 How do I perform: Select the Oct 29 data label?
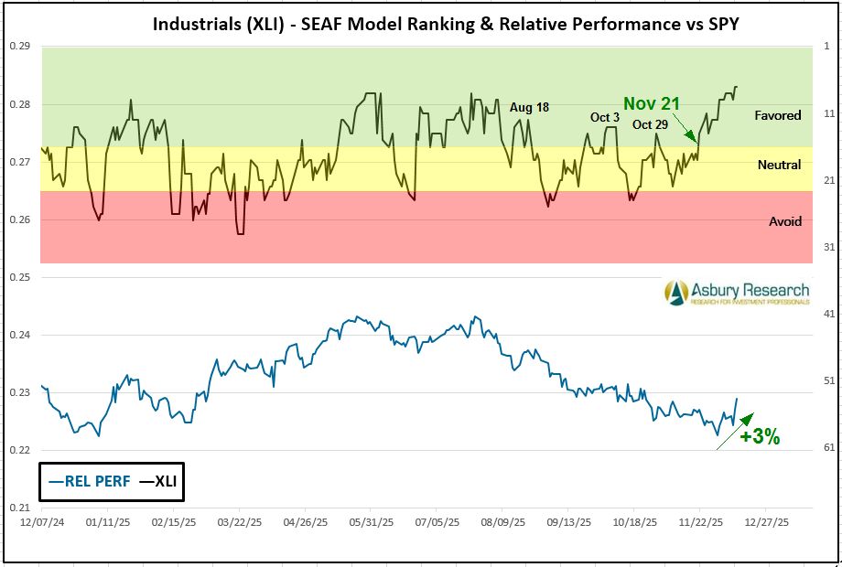click(x=649, y=124)
